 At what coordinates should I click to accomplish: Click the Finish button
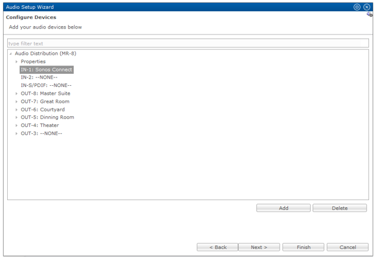[x=303, y=247]
